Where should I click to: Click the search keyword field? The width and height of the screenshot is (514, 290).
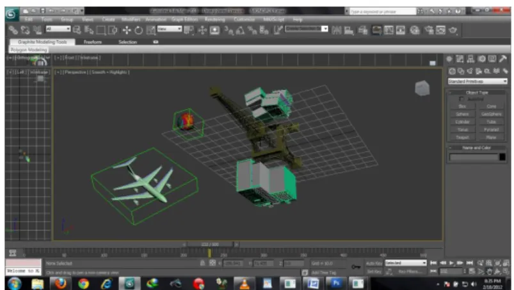coord(382,11)
